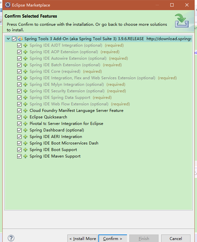Uncheck Pivotal tc Server Integration checkbox
197x242 pixels.
click(x=20, y=124)
